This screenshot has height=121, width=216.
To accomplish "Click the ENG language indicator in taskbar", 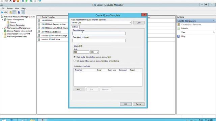I will tap(200, 120).
